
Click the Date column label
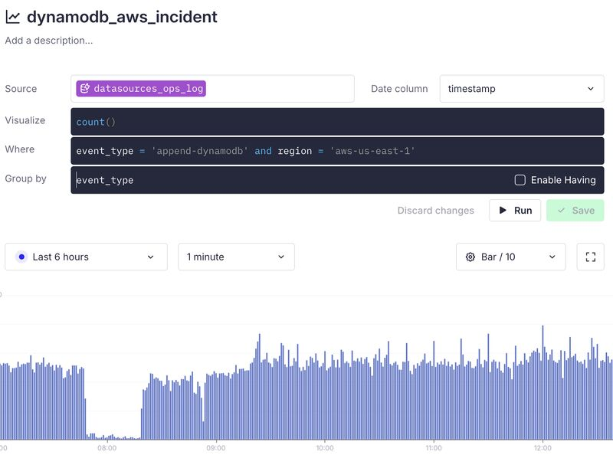(399, 89)
